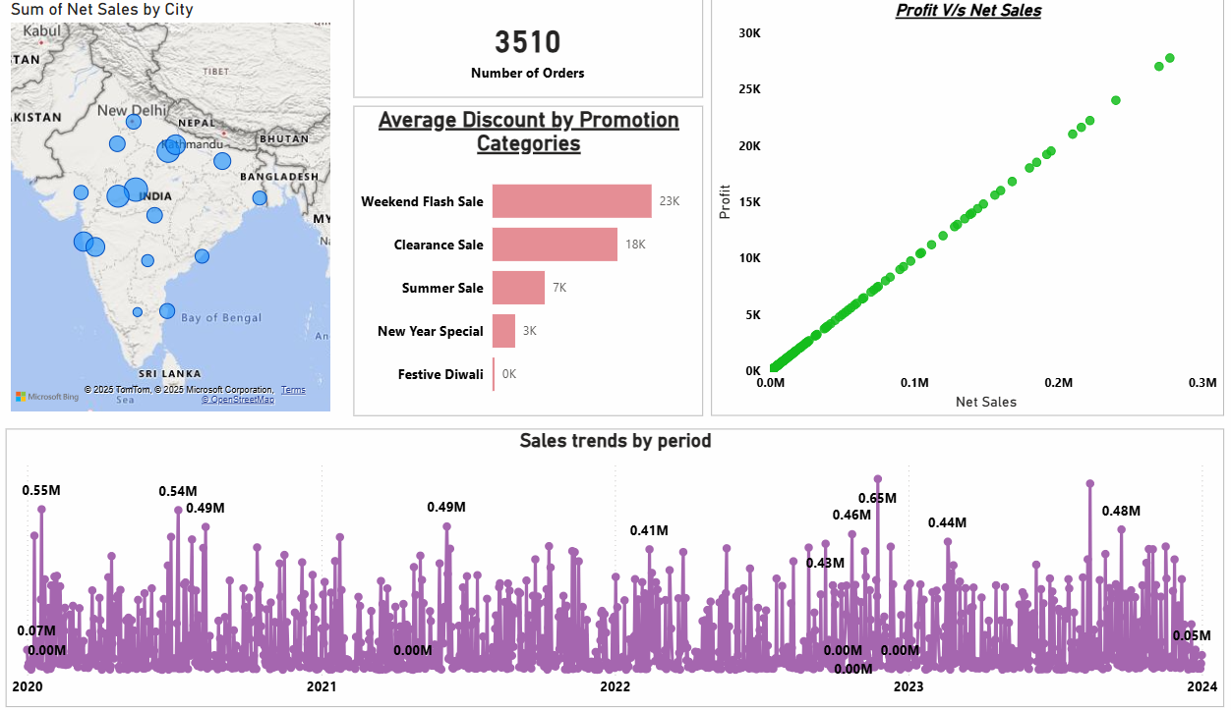Select the Weekend Flash Sale bar
Viewport: 1231px width, 710px height.
(571, 201)
